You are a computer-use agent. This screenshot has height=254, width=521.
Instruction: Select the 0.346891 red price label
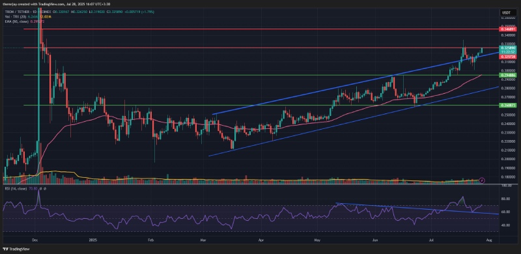(509, 29)
